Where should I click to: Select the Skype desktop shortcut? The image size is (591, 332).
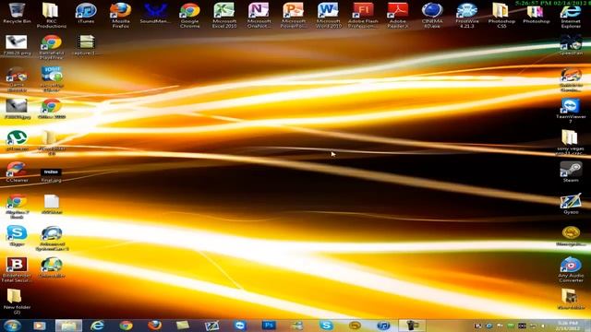(x=17, y=236)
